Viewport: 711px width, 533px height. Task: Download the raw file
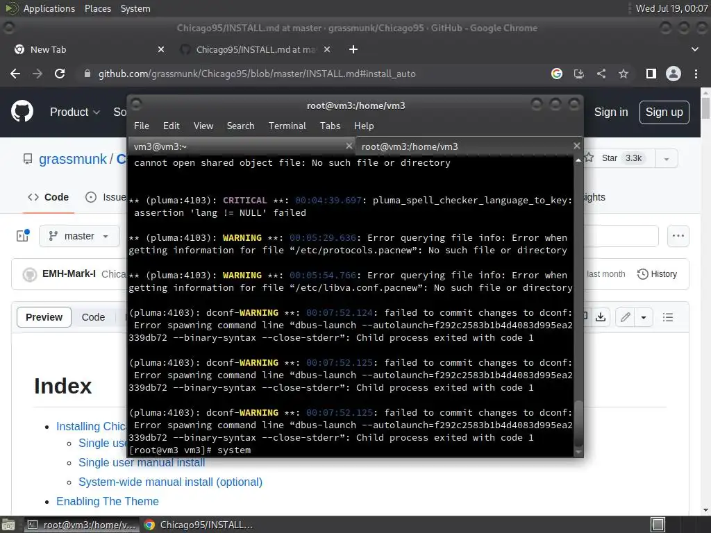[x=601, y=317]
